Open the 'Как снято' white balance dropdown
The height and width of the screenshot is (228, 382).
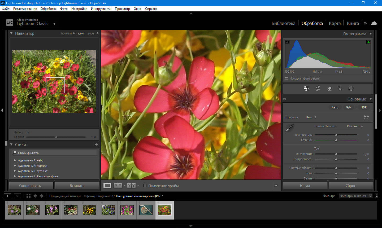355,126
